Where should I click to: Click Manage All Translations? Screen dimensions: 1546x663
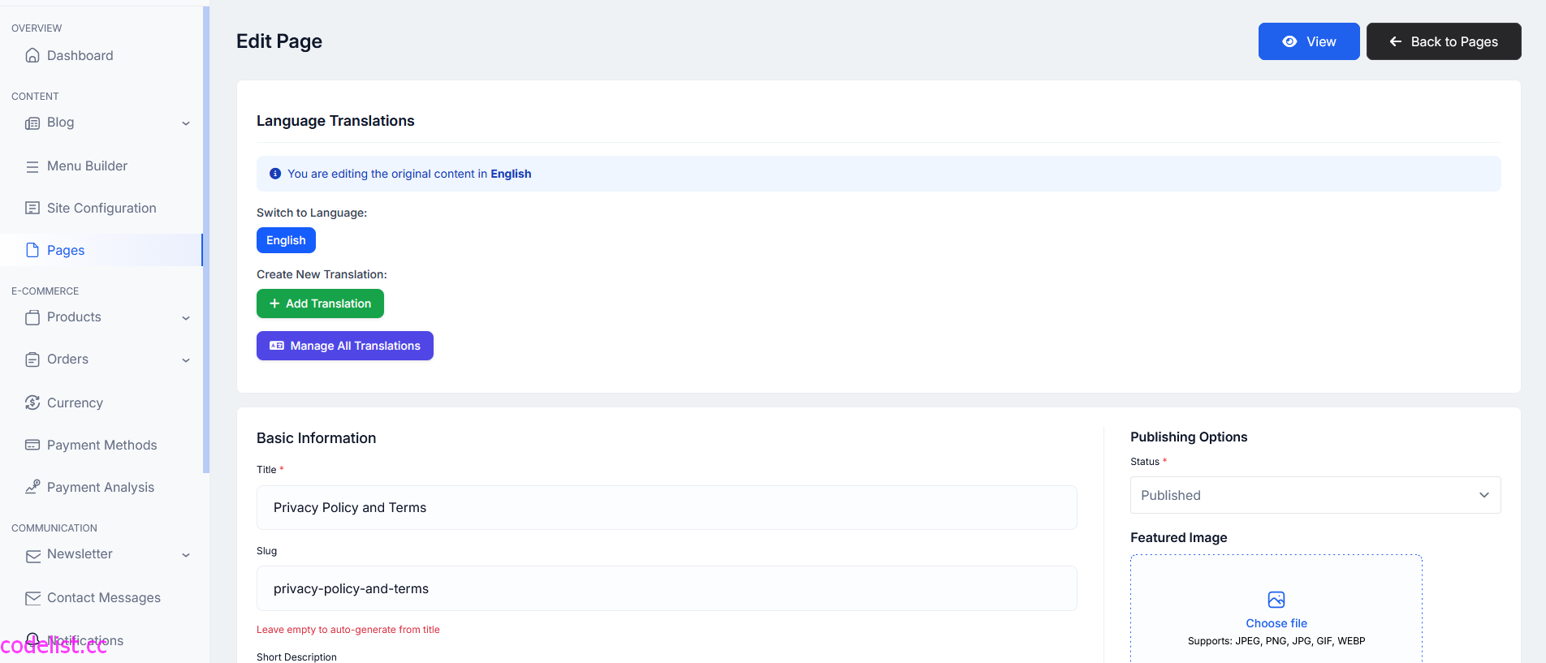[345, 346]
